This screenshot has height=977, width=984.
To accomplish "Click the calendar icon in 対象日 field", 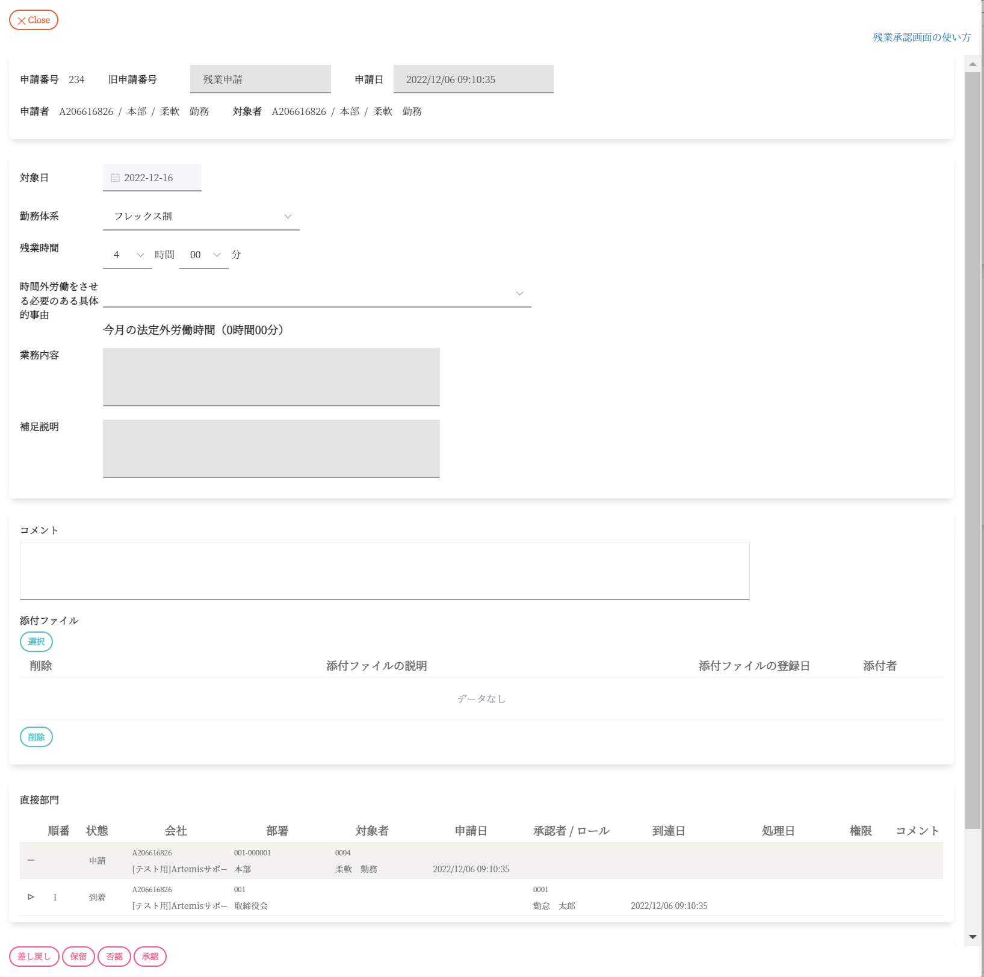I will (x=115, y=178).
